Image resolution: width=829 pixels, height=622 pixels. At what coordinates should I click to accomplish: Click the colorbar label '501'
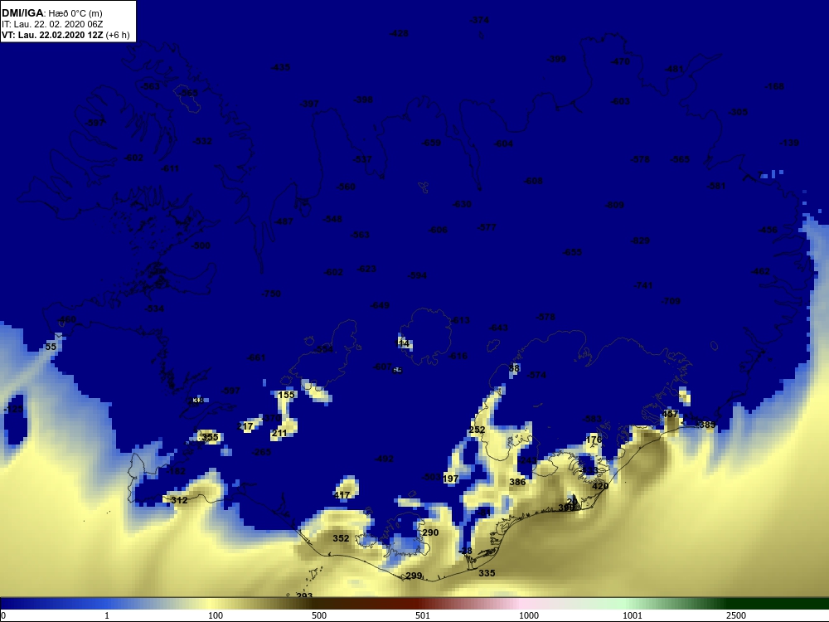point(423,615)
